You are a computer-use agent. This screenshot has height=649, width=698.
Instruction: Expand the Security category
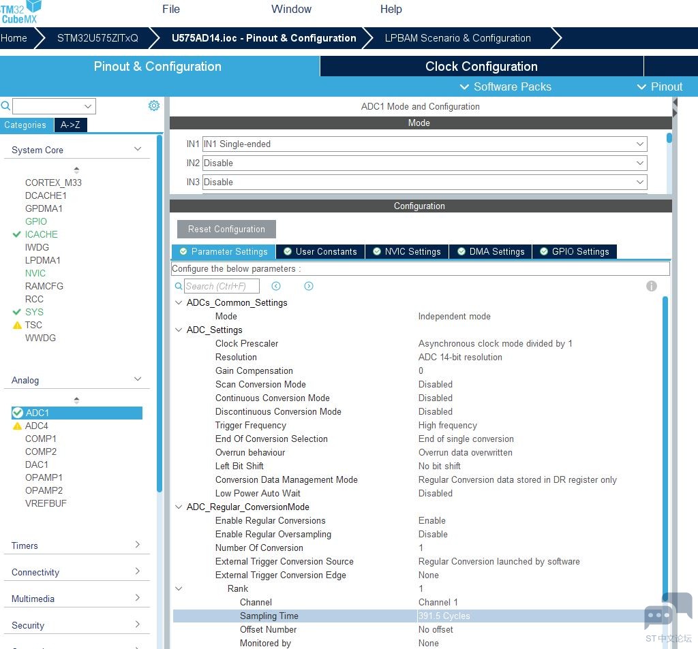click(138, 624)
